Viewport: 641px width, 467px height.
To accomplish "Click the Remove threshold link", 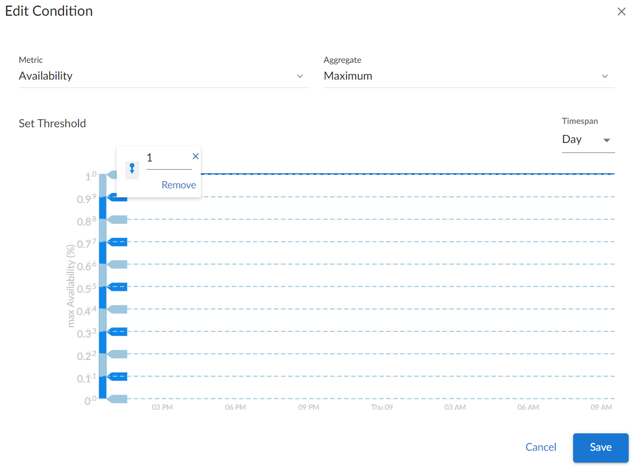I will pos(178,185).
